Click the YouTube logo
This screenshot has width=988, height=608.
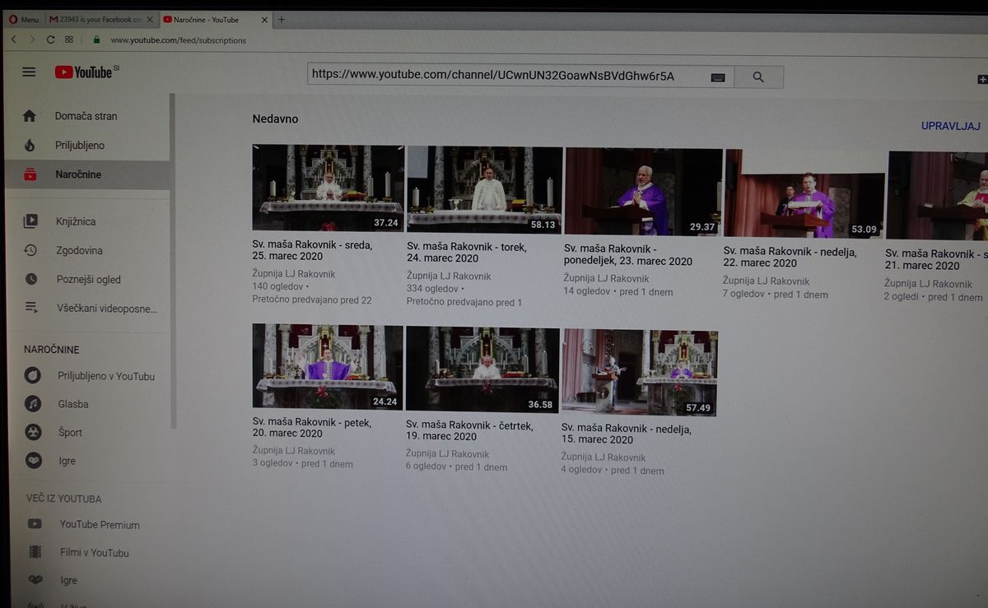(x=85, y=72)
